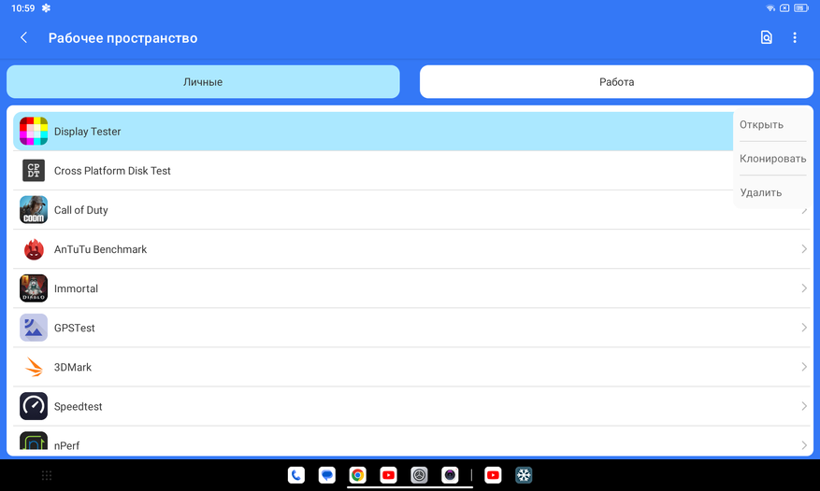The width and height of the screenshot is (820, 491).
Task: Choose Клонировать in the popup menu
Action: pyautogui.click(x=773, y=159)
